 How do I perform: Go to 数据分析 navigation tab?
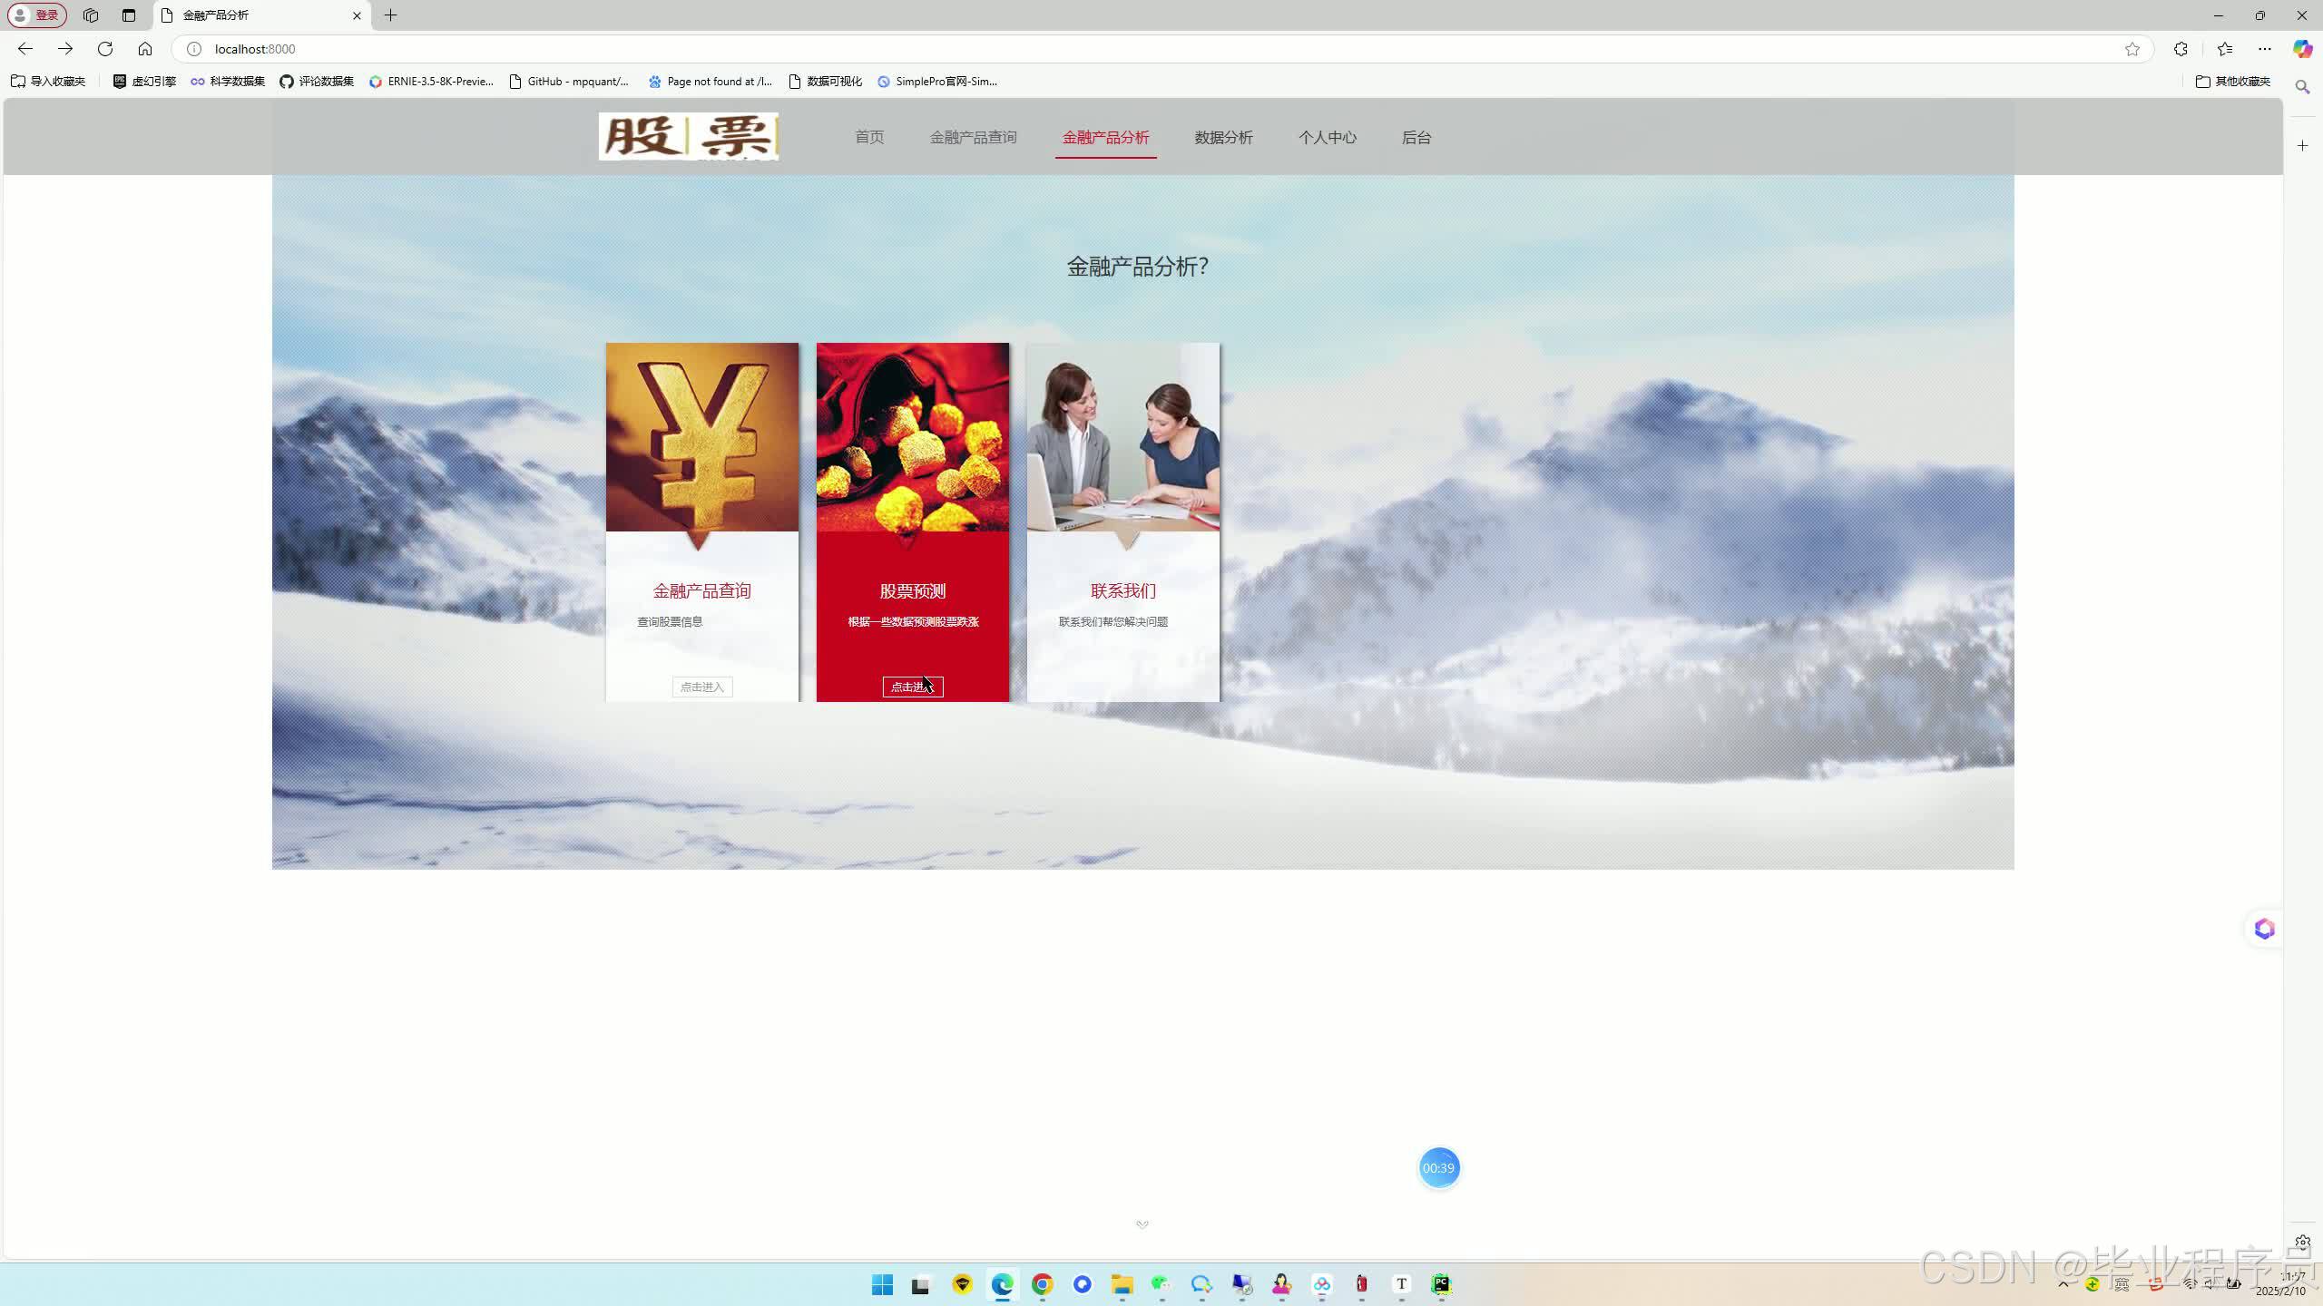click(x=1223, y=138)
